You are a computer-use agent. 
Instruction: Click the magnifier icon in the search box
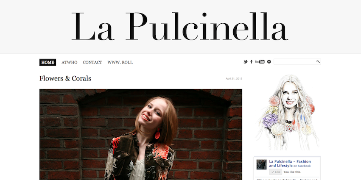[x=318, y=61]
